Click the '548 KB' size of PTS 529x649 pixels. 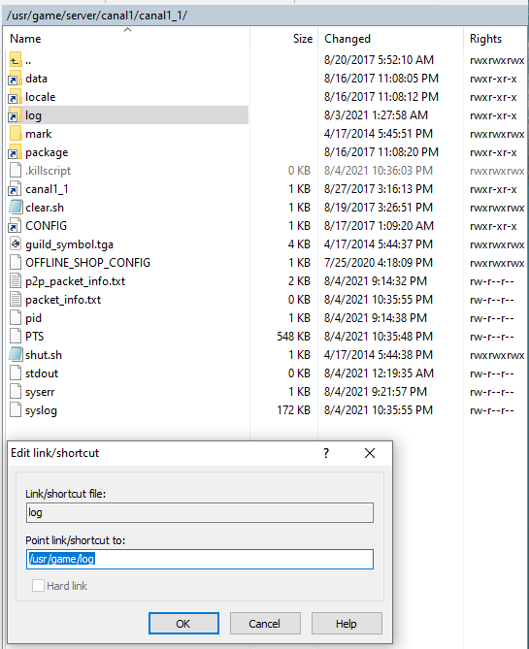point(293,337)
